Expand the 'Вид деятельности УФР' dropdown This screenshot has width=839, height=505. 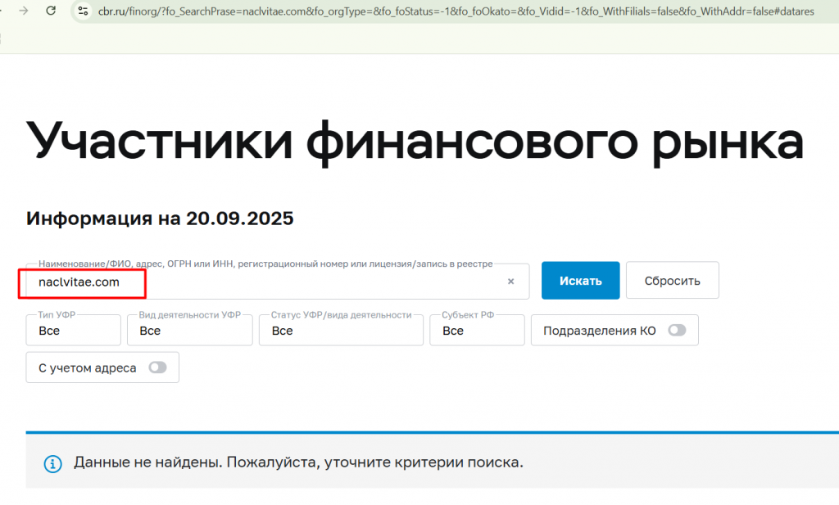tap(190, 331)
